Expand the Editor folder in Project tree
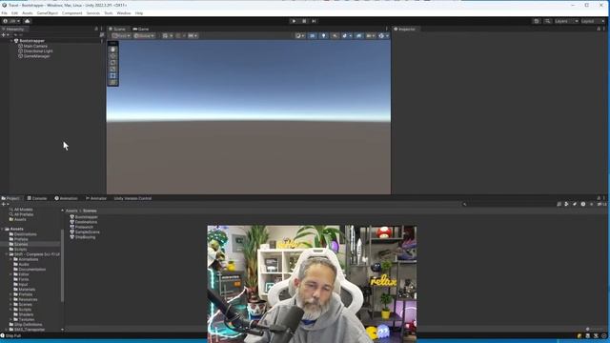The image size is (610, 343). (10, 274)
